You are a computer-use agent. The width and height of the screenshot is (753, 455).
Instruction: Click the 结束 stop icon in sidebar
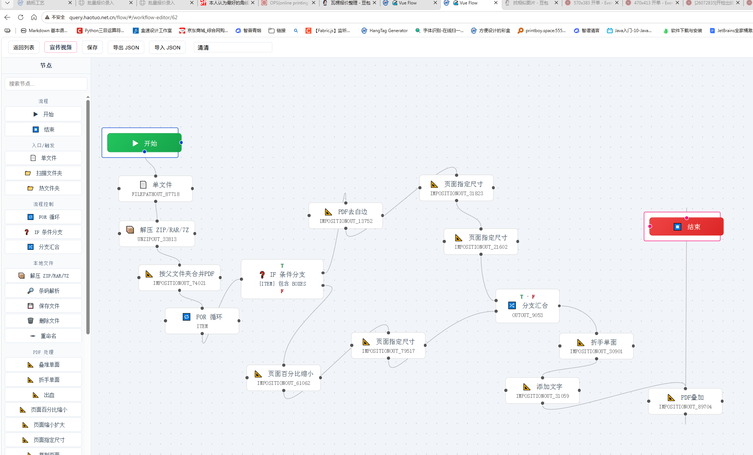[x=36, y=130]
